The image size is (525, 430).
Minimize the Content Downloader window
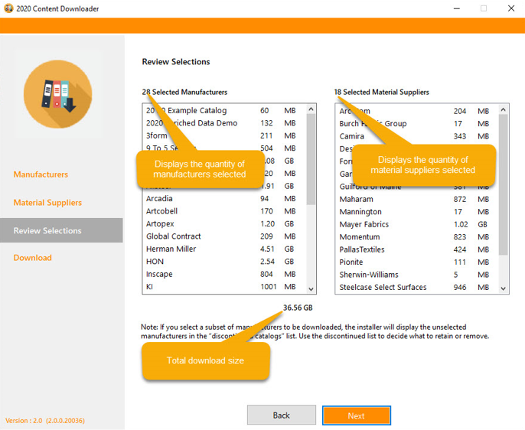[x=457, y=8]
